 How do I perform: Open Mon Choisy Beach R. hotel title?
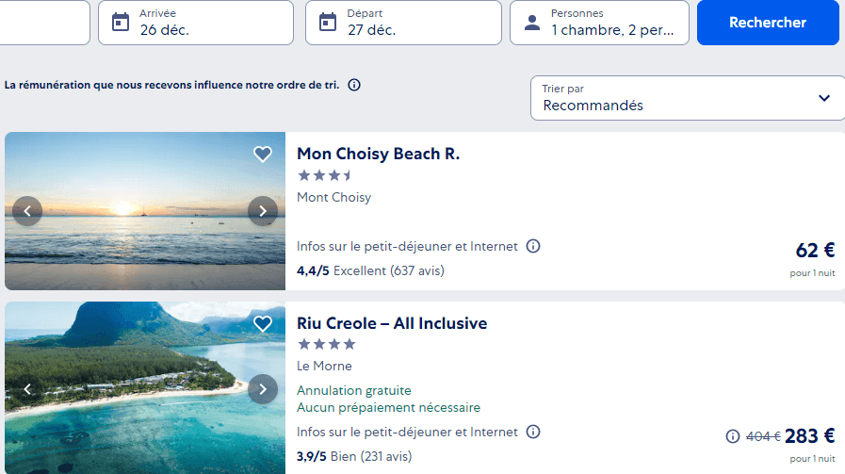[x=379, y=154]
